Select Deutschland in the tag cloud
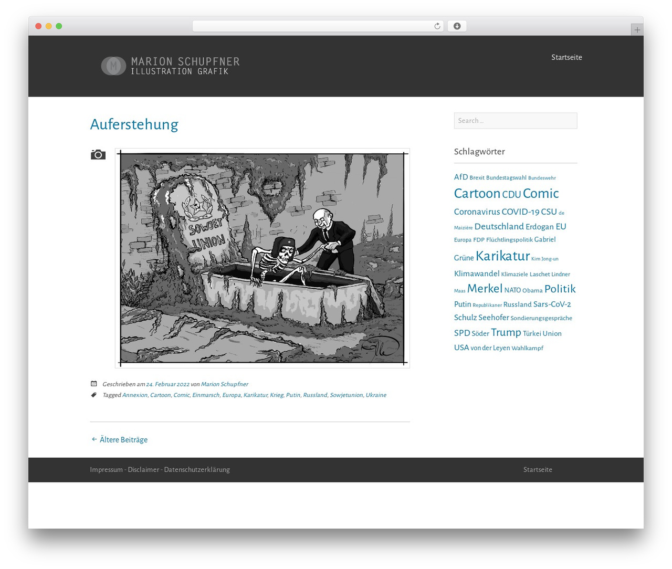Viewport: 672px width, 569px height. click(499, 226)
